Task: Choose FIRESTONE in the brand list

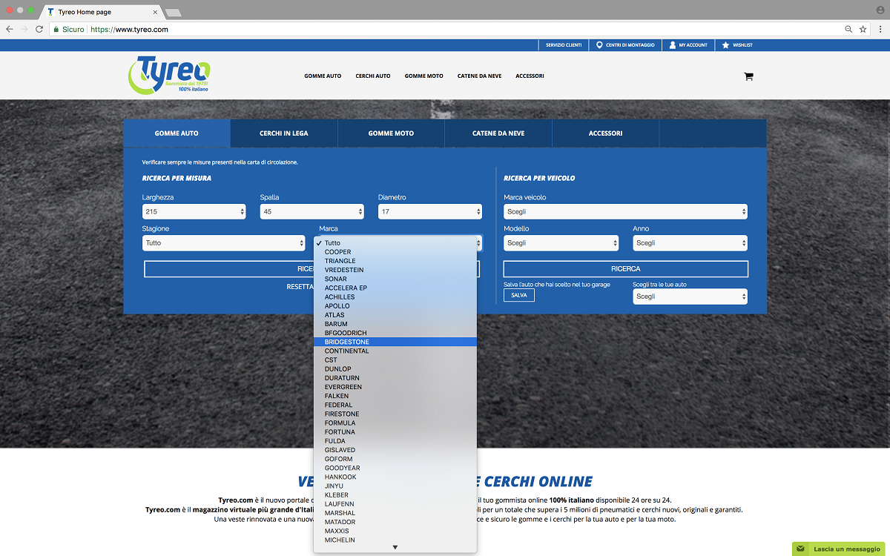Action: [x=395, y=414]
